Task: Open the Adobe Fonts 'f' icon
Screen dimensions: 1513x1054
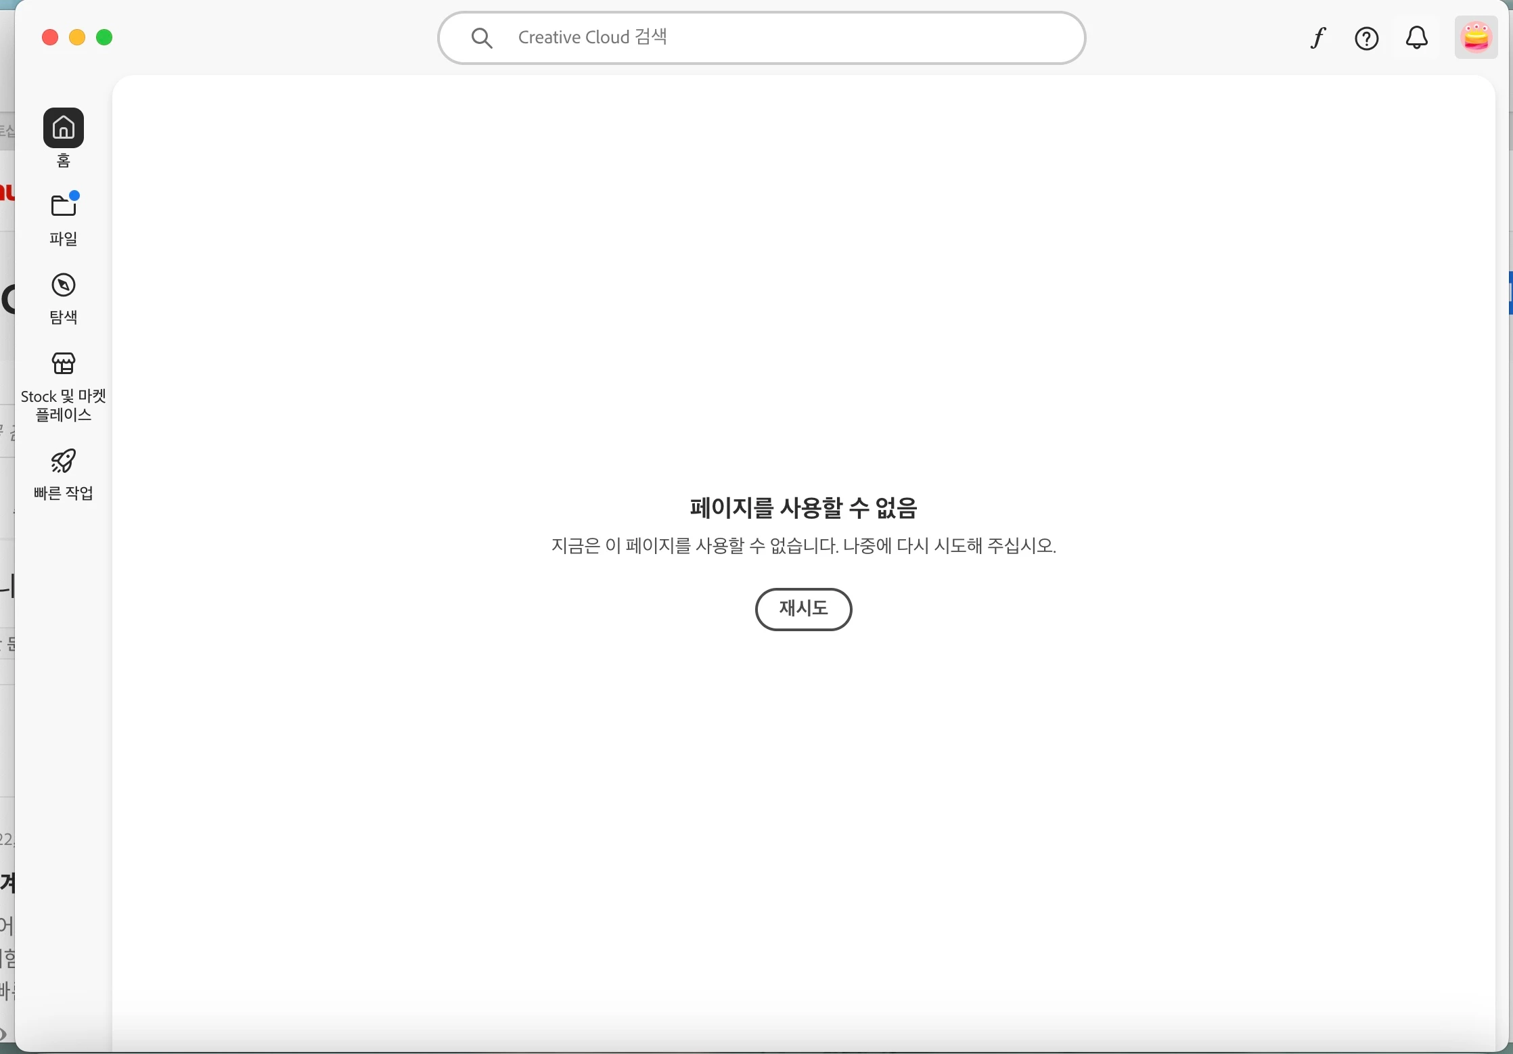Action: pyautogui.click(x=1317, y=38)
